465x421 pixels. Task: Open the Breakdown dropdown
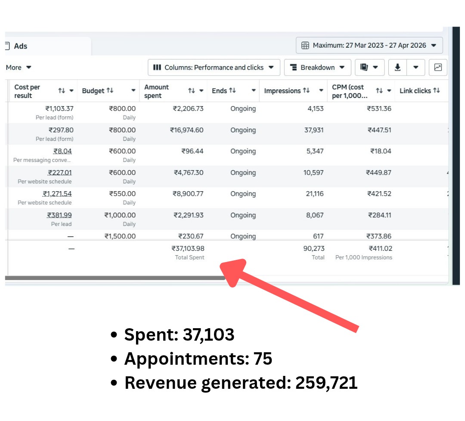[x=317, y=67]
